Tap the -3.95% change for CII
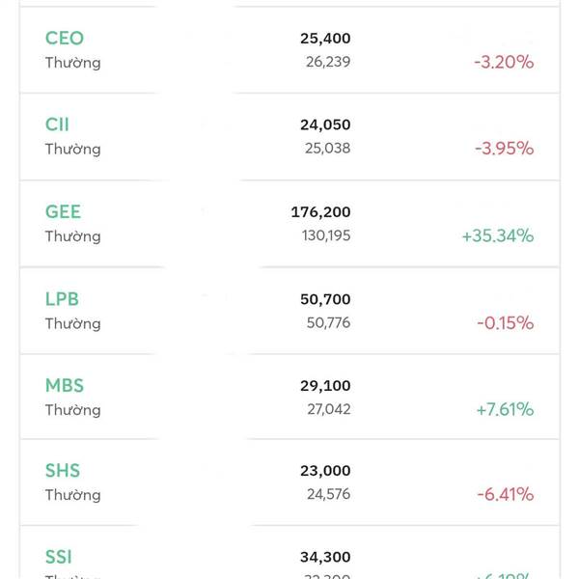 click(504, 149)
